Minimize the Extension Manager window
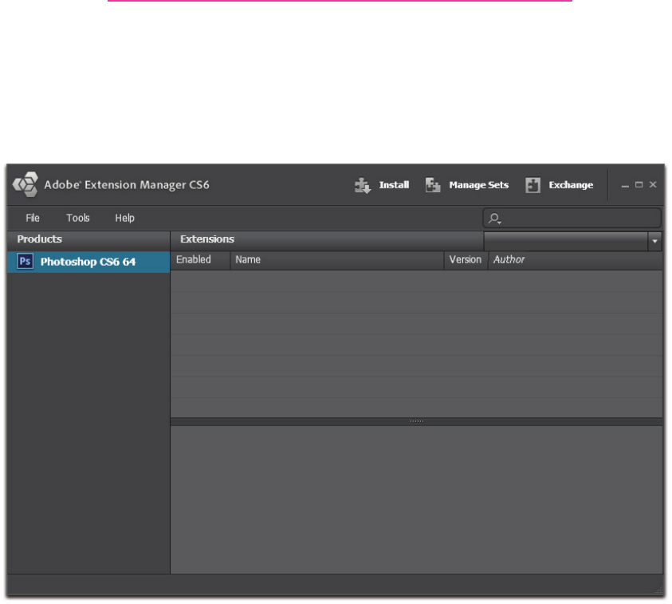Viewport: 672px width, 604px height. pyautogui.click(x=625, y=185)
